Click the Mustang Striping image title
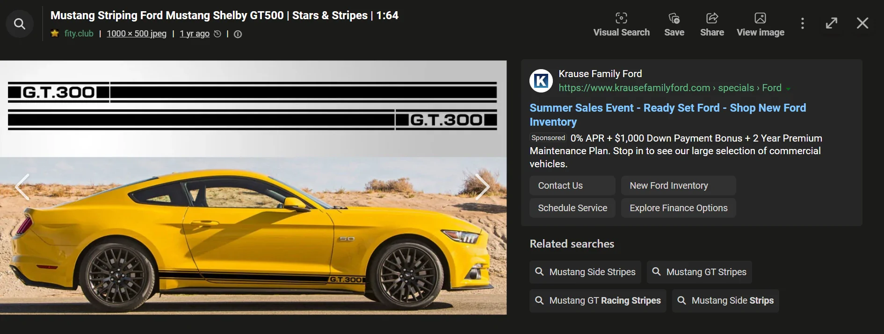The image size is (884, 334). point(225,15)
